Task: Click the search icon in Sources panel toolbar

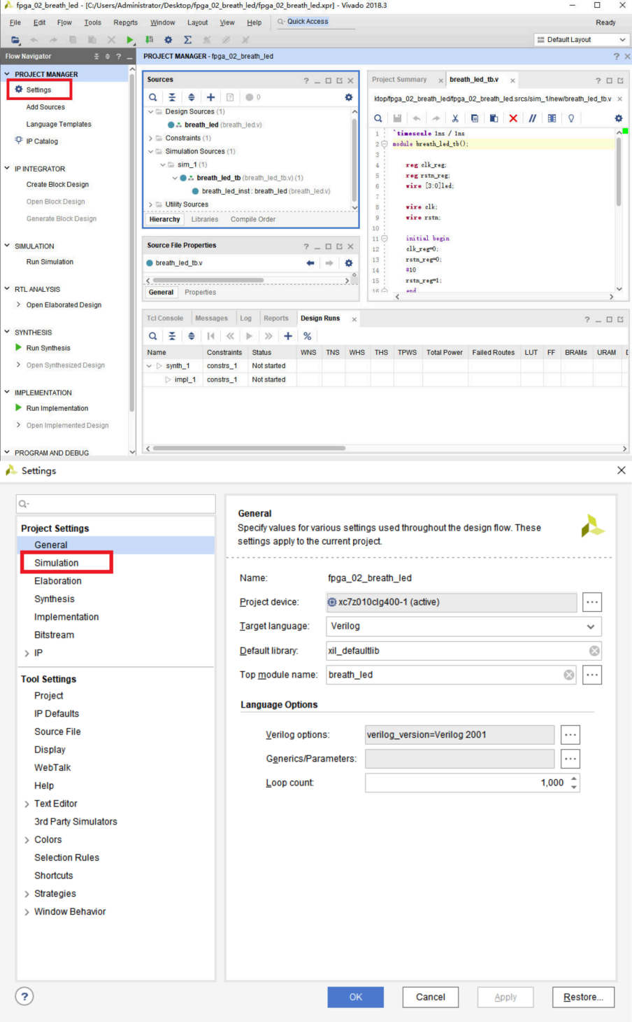Action: pos(153,97)
